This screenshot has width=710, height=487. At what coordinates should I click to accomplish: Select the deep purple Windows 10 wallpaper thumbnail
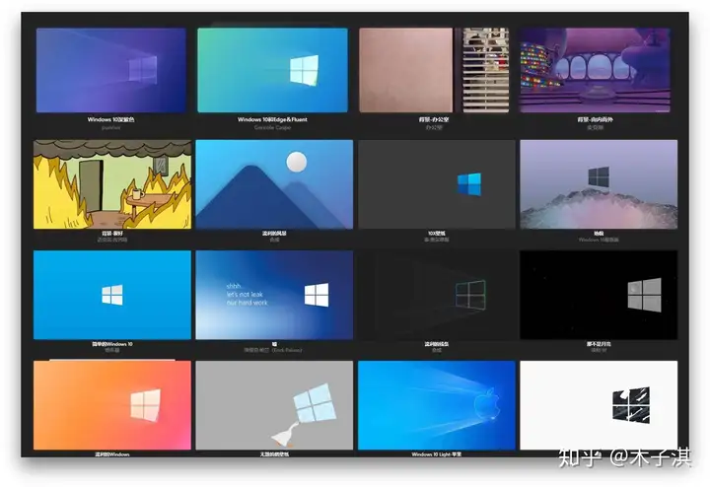point(110,70)
